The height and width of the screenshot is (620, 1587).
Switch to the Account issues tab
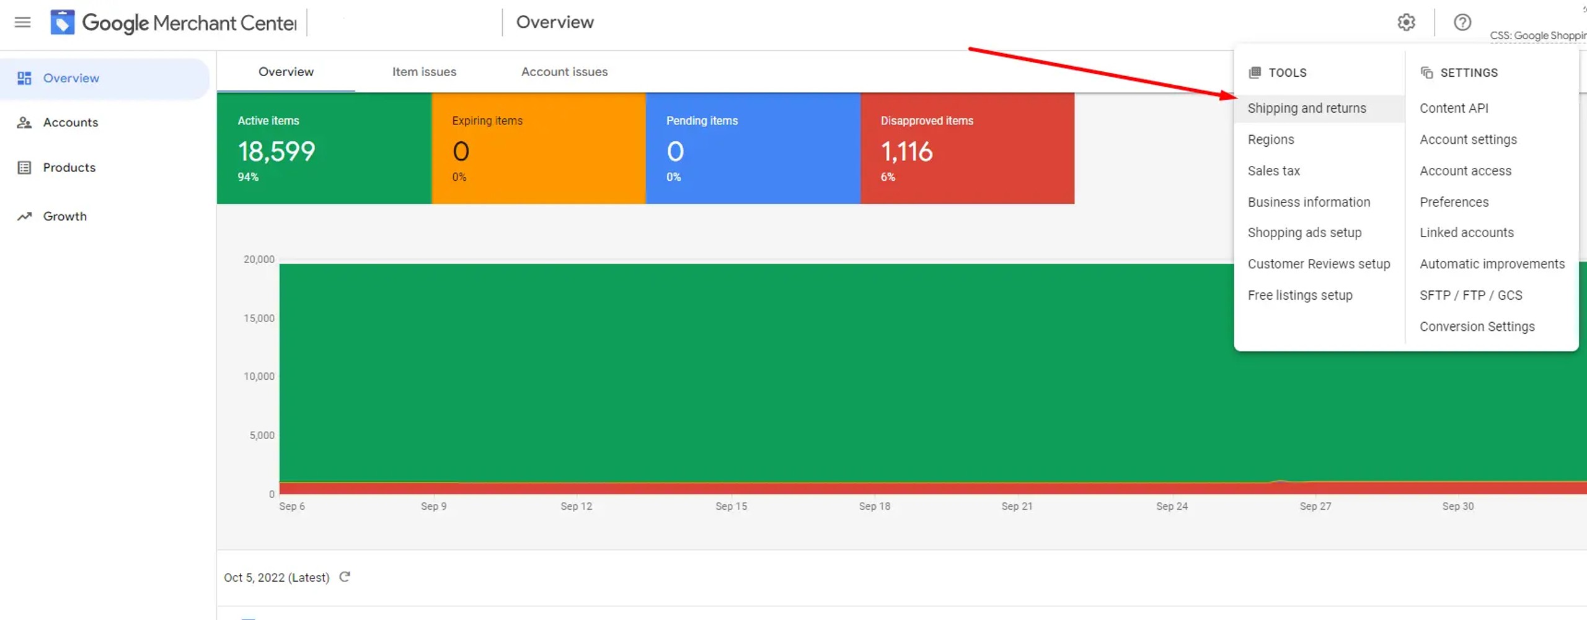(564, 72)
